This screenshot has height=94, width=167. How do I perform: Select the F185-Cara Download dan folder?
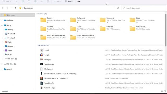[x=53, y=37]
